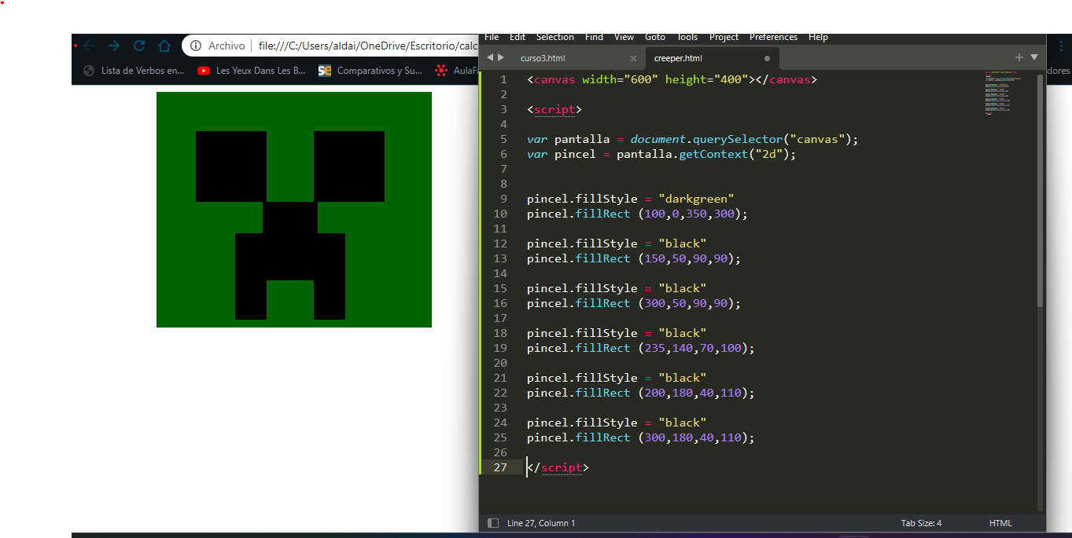
Task: Open the tab list dropdown arrow
Action: tap(1034, 57)
